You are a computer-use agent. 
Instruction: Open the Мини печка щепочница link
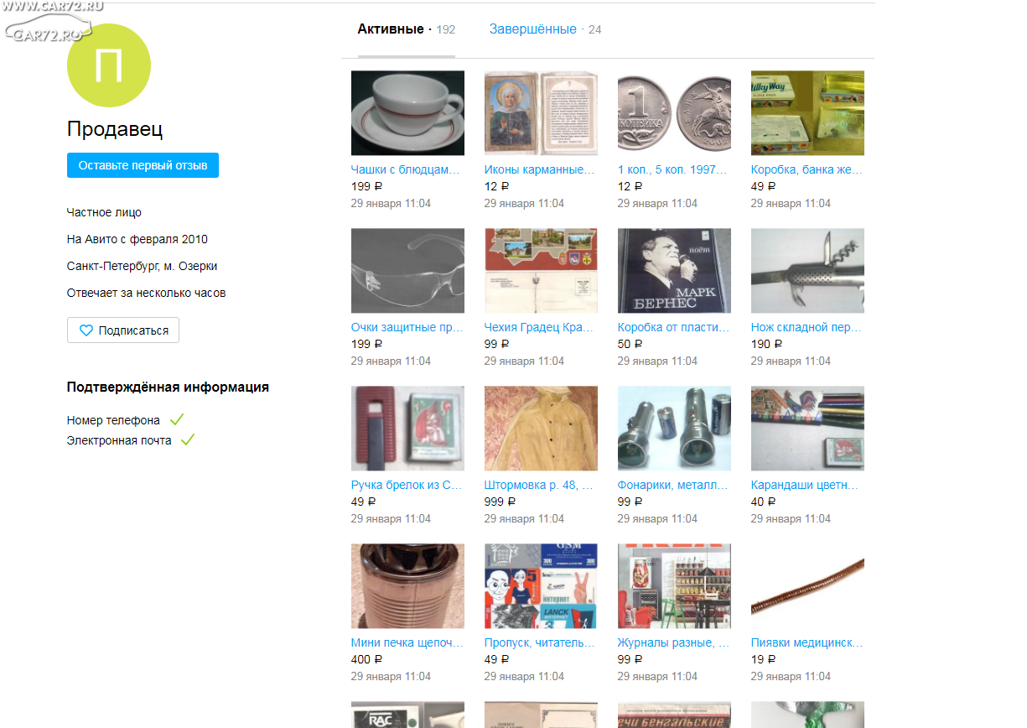pos(407,642)
